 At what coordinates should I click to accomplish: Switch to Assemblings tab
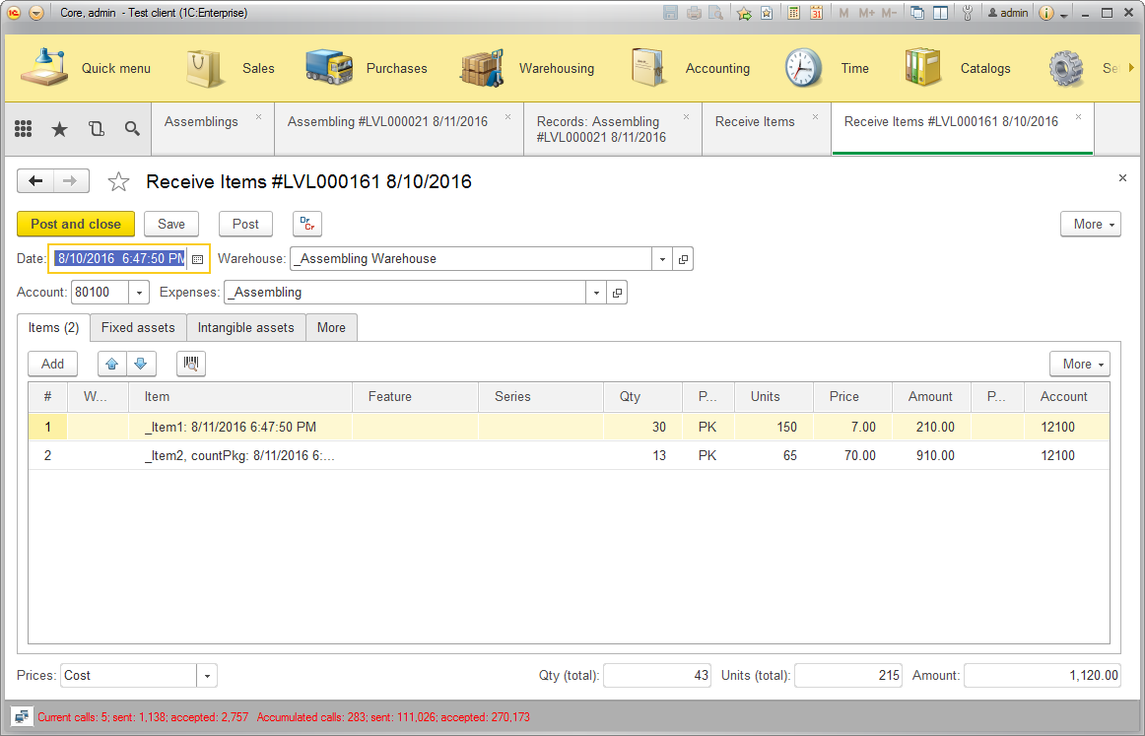coord(202,122)
